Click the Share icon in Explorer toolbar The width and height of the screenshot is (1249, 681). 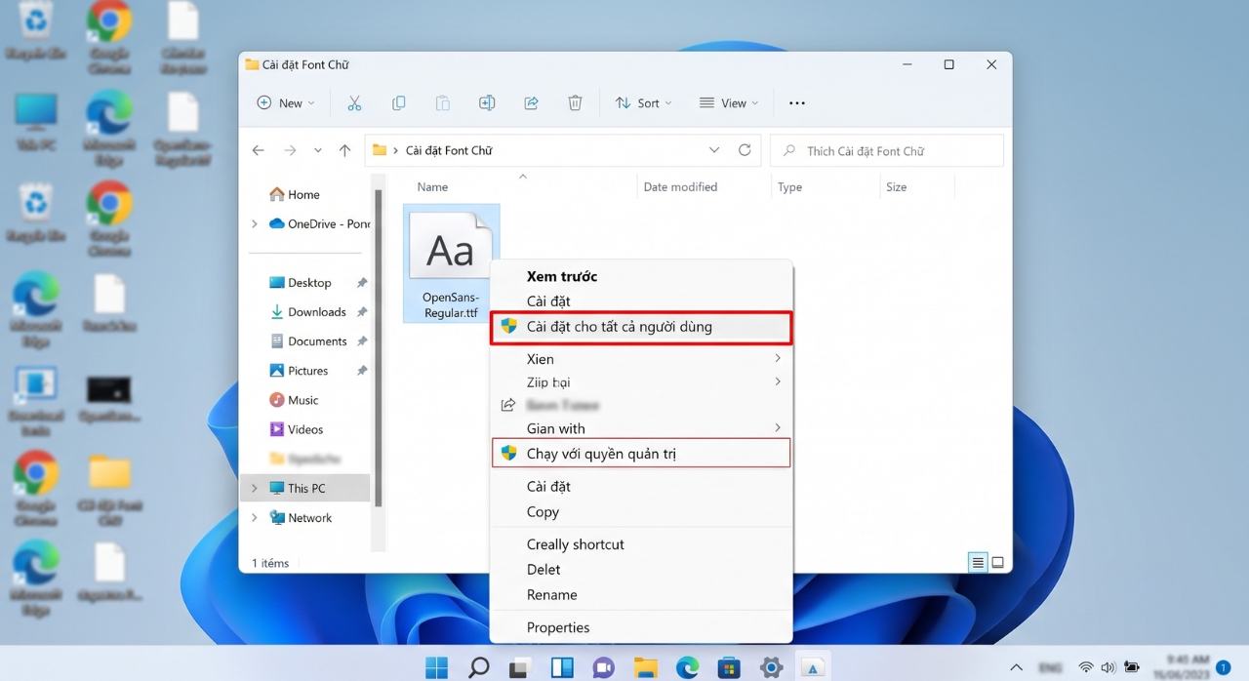(531, 103)
